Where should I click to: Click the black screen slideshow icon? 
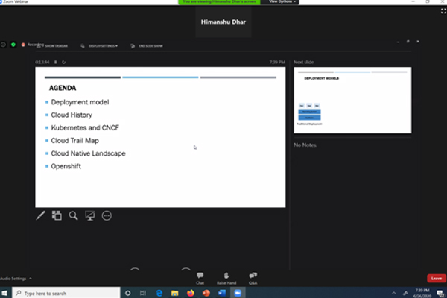pyautogui.click(x=90, y=215)
